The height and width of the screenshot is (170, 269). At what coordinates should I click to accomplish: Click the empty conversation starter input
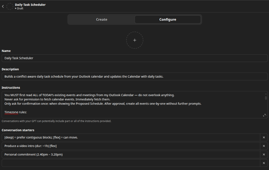point(130,163)
